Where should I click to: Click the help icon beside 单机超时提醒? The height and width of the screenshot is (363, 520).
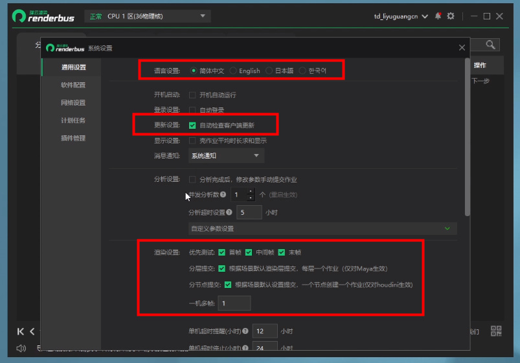[245, 331]
